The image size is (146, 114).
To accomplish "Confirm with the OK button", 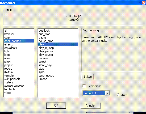I will [x=56, y=105].
